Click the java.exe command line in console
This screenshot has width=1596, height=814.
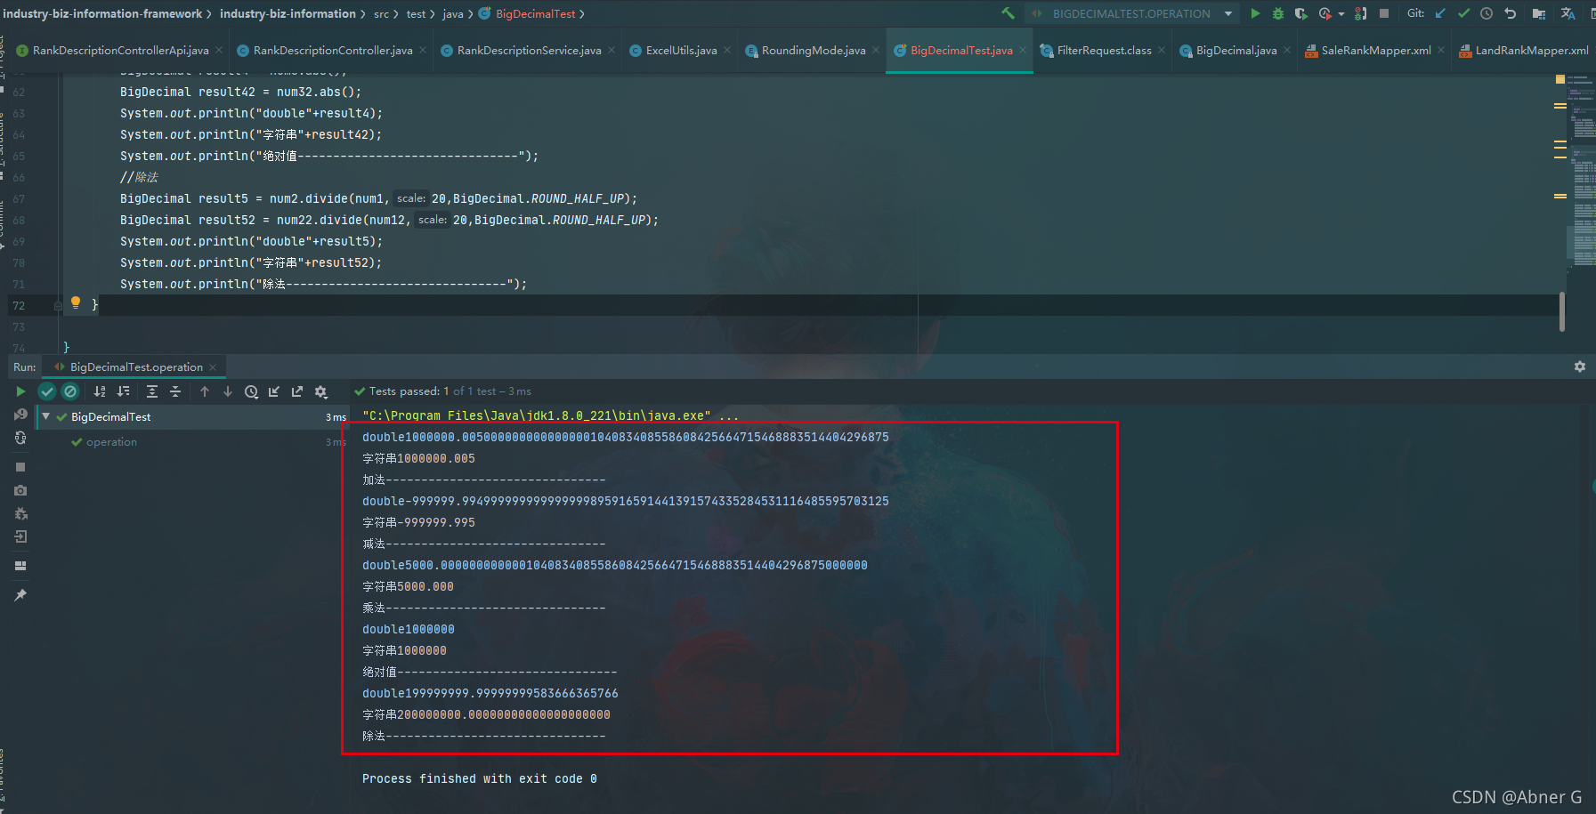pyautogui.click(x=550, y=415)
